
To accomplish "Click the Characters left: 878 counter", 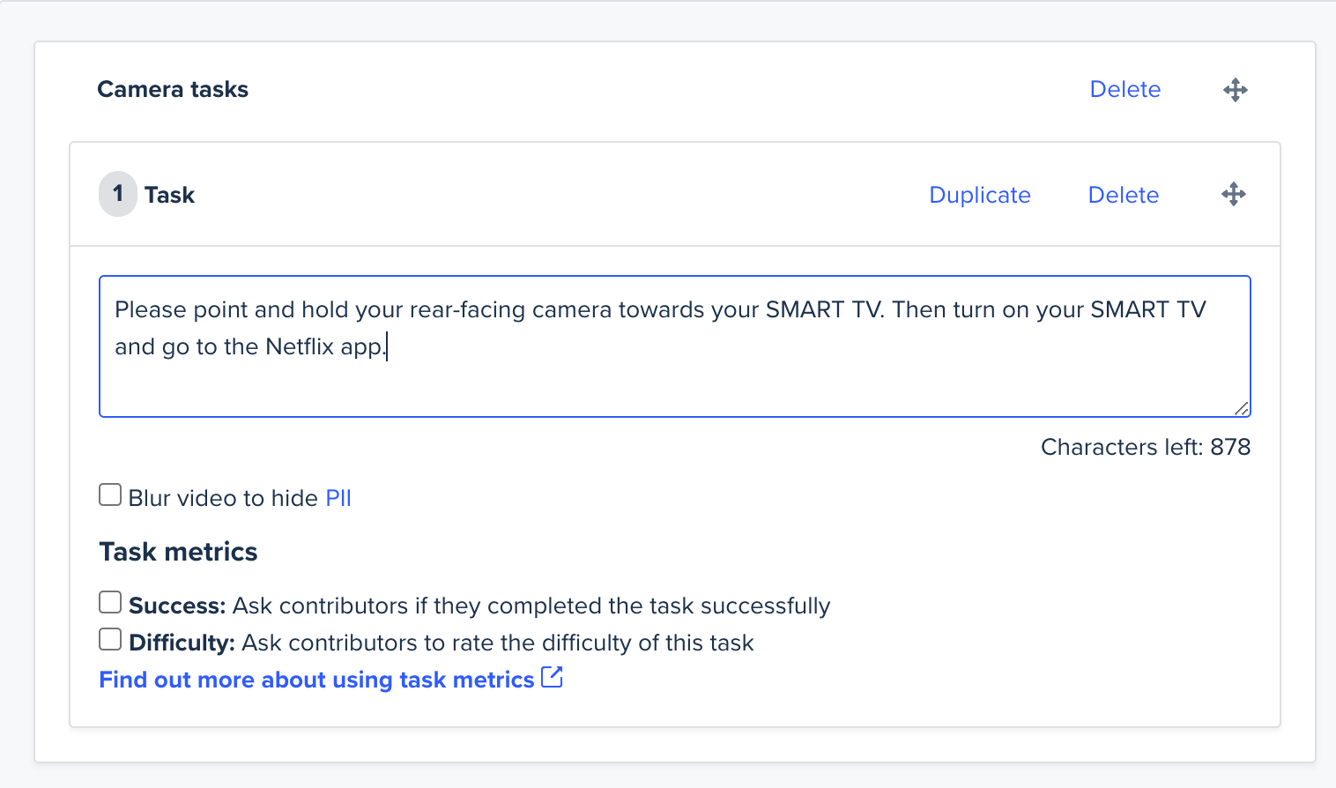I will tap(1146, 447).
